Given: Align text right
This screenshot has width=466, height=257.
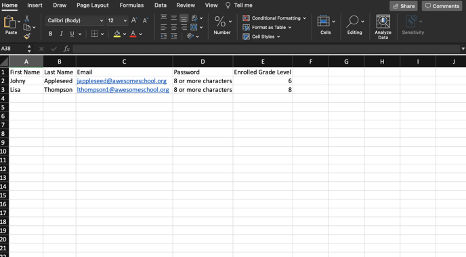Looking at the screenshot, I should tap(184, 27).
